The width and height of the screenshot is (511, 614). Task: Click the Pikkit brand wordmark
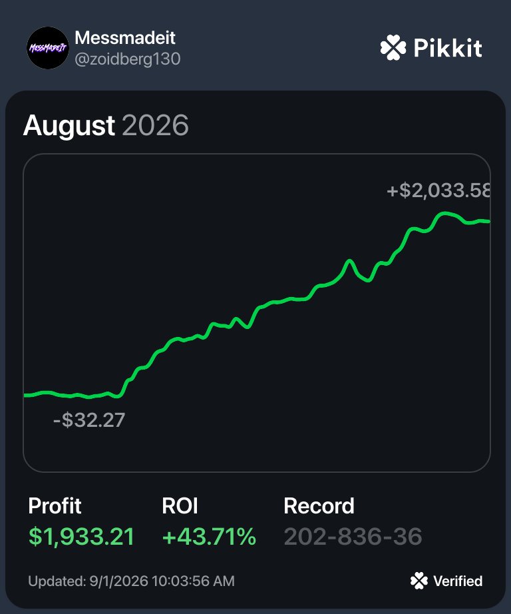(x=448, y=48)
